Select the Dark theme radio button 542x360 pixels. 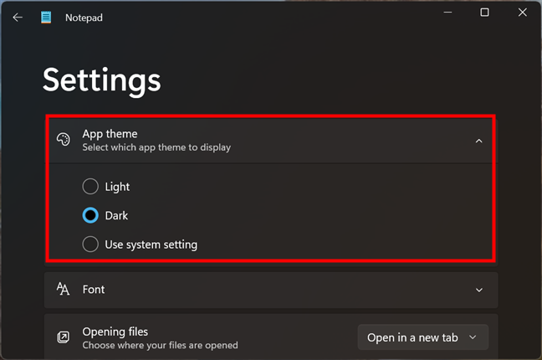[x=90, y=215]
